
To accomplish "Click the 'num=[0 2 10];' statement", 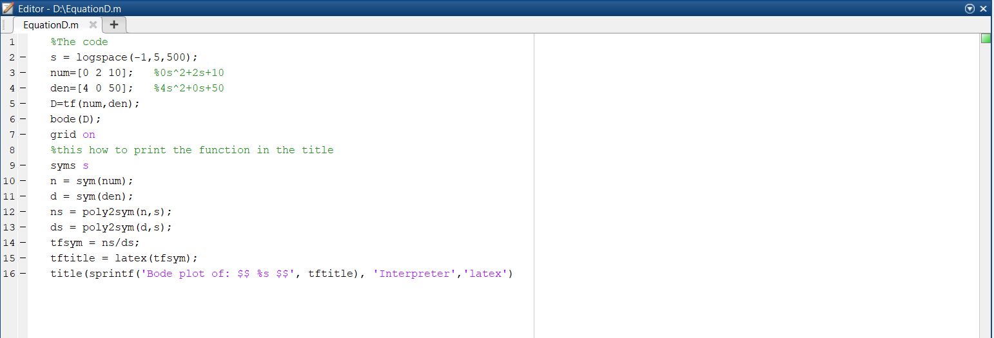I will (92, 73).
